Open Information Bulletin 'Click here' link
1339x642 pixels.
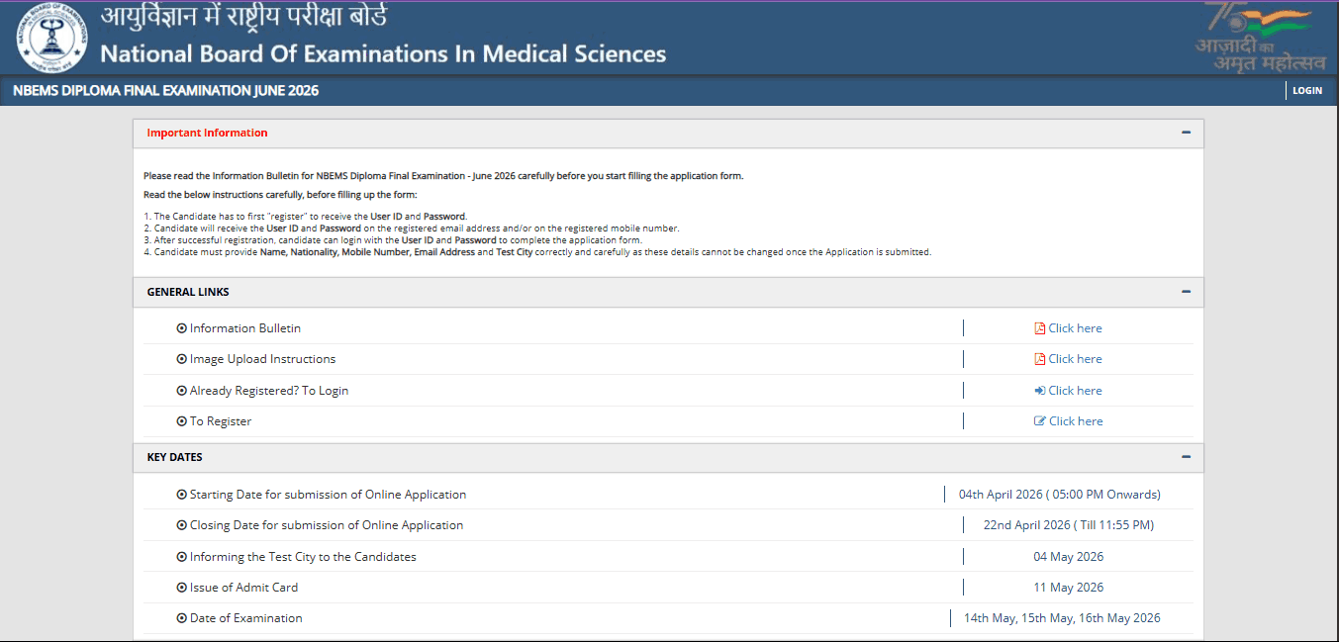click(1075, 328)
